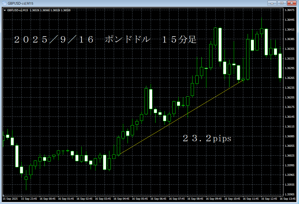Viewport: 299px width, 204px height.
Task: Click the 1.35965 price scale value
Action: click(289, 175)
